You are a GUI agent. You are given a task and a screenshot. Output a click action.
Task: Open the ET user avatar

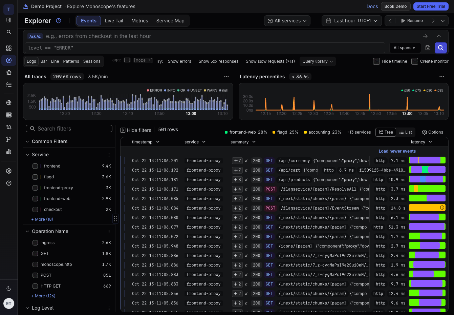coord(9,303)
